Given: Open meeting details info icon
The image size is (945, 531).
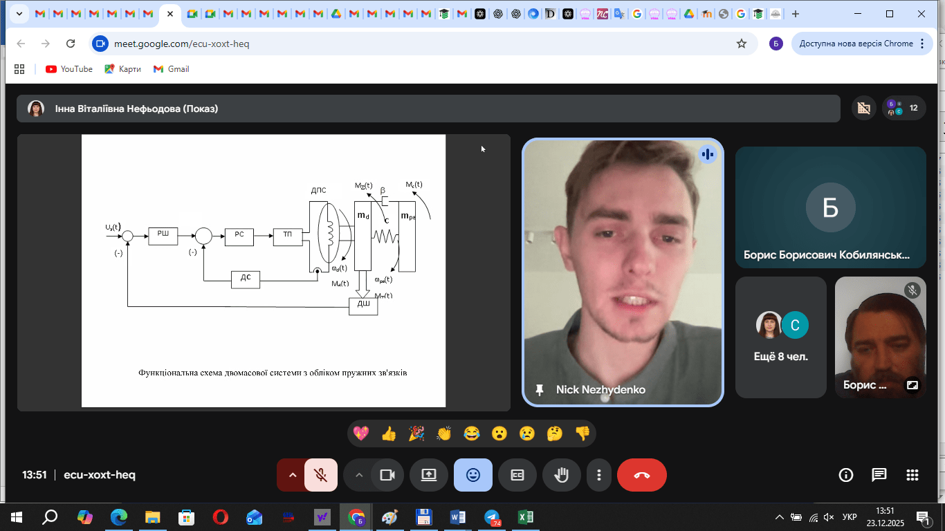Looking at the screenshot, I should pyautogui.click(x=845, y=475).
